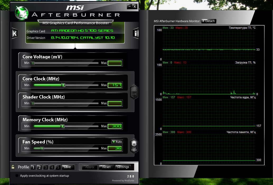Toggle the fan speed Auto button
This screenshot has width=273, height=185.
pyautogui.click(x=117, y=142)
